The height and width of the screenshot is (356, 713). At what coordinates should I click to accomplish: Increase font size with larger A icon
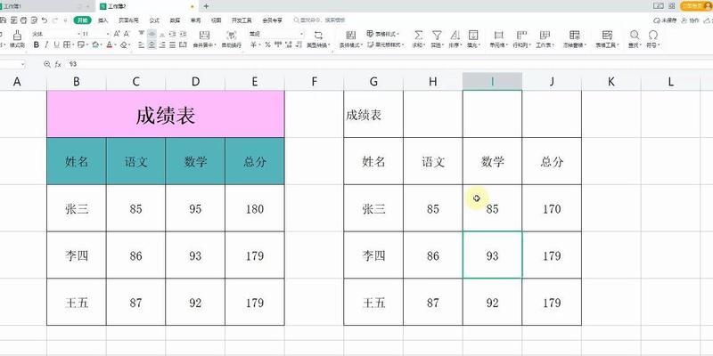pyautogui.click(x=117, y=34)
